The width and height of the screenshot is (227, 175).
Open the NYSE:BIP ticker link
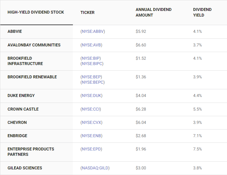pos(91,58)
